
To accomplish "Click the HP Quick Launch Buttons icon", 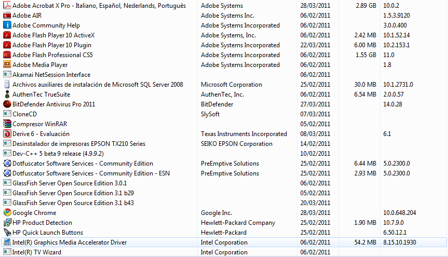I will 7,233.
